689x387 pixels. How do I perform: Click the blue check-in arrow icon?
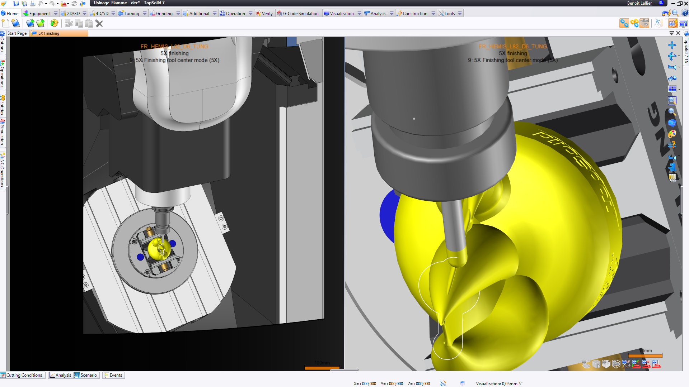[x=30, y=23]
